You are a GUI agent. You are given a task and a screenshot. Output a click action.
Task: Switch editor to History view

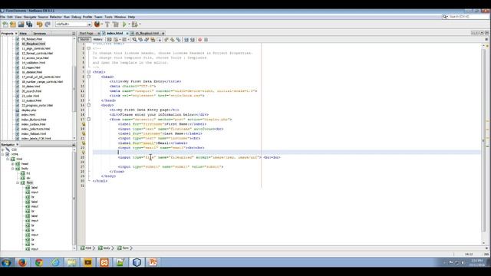pyautogui.click(x=97, y=39)
